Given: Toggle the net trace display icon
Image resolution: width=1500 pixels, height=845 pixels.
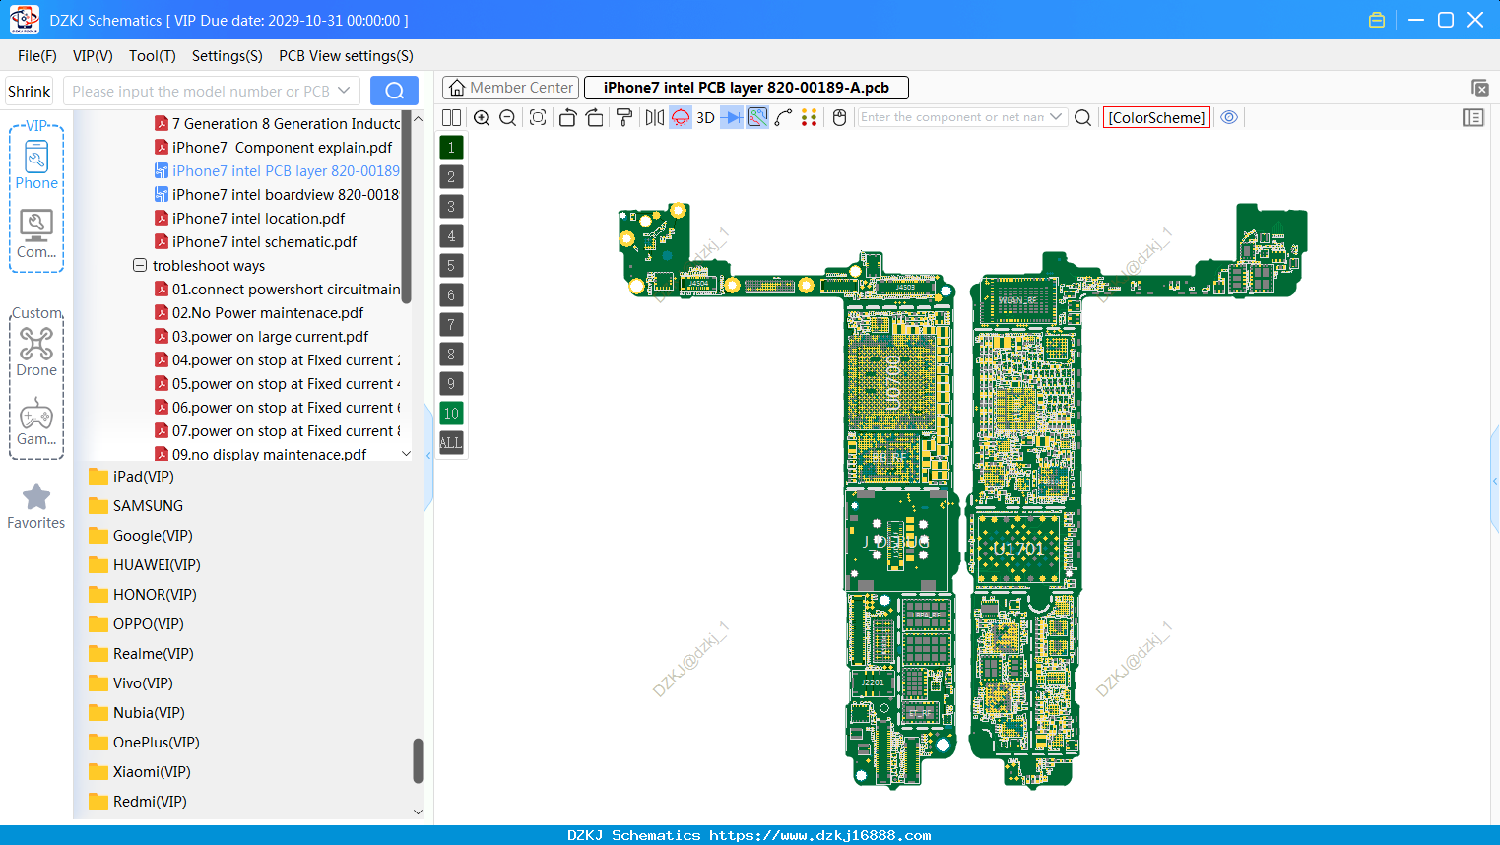Looking at the screenshot, I should 757,117.
